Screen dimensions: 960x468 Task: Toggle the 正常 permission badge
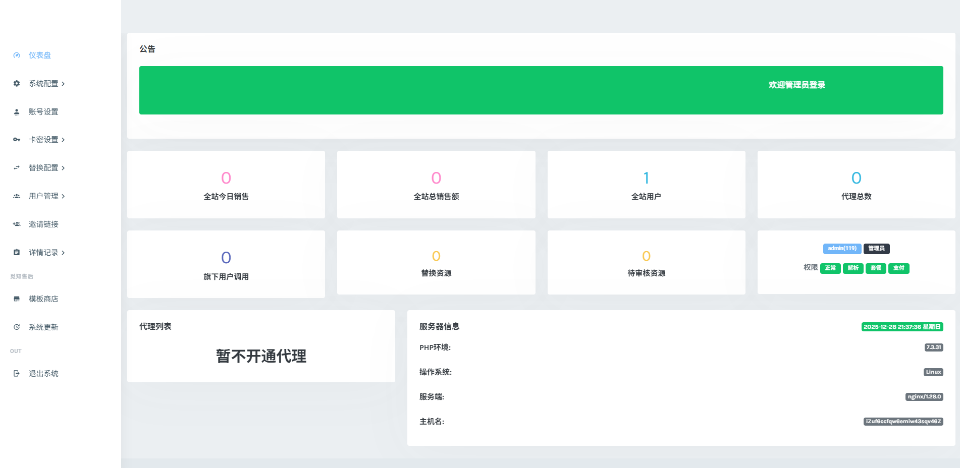pyautogui.click(x=830, y=268)
